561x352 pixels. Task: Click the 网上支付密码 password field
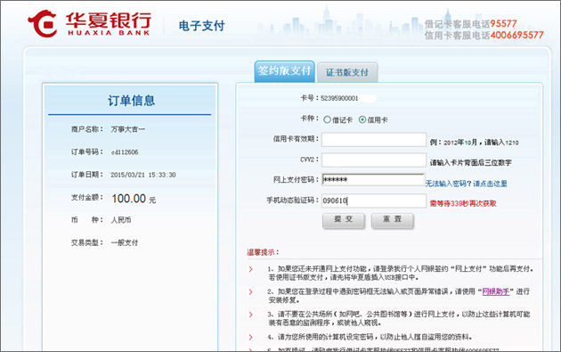tap(373, 180)
